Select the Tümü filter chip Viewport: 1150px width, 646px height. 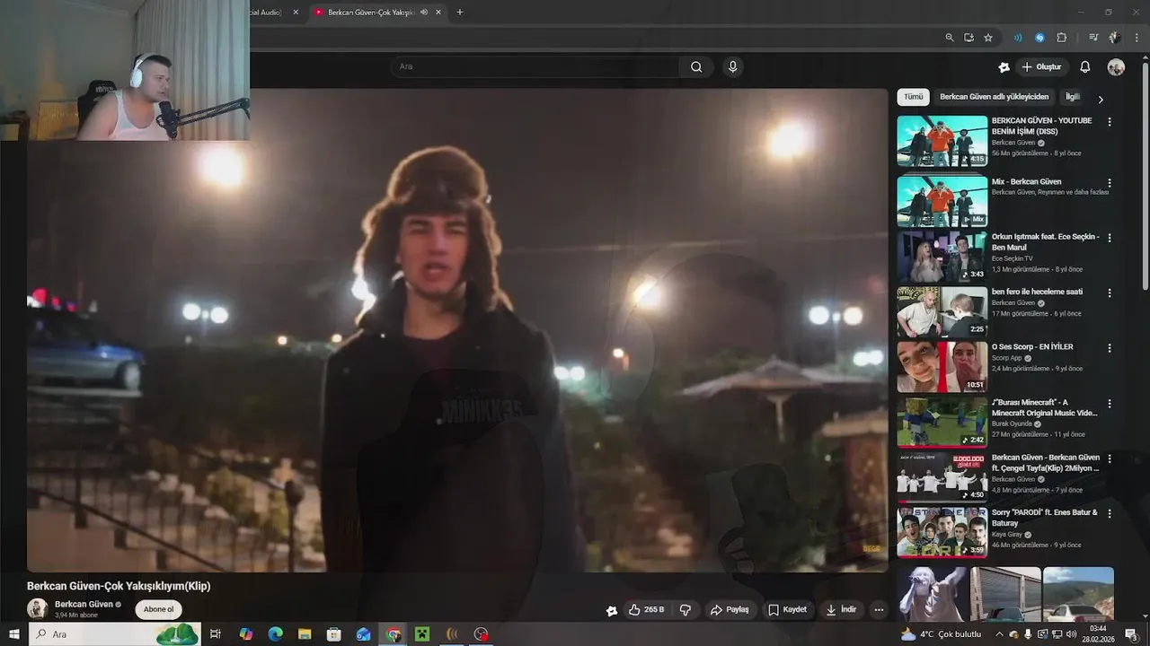click(x=913, y=97)
